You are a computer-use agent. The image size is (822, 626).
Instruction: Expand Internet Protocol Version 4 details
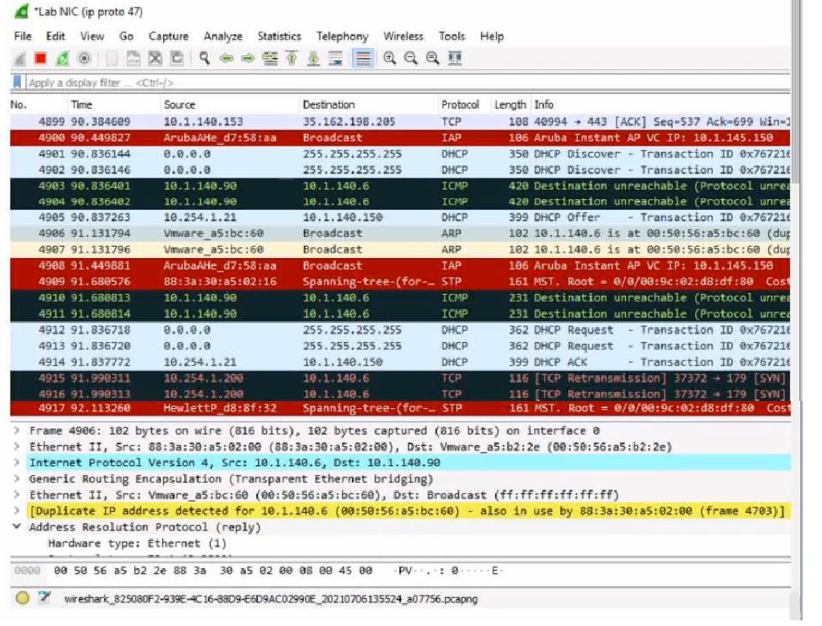[x=18, y=463]
